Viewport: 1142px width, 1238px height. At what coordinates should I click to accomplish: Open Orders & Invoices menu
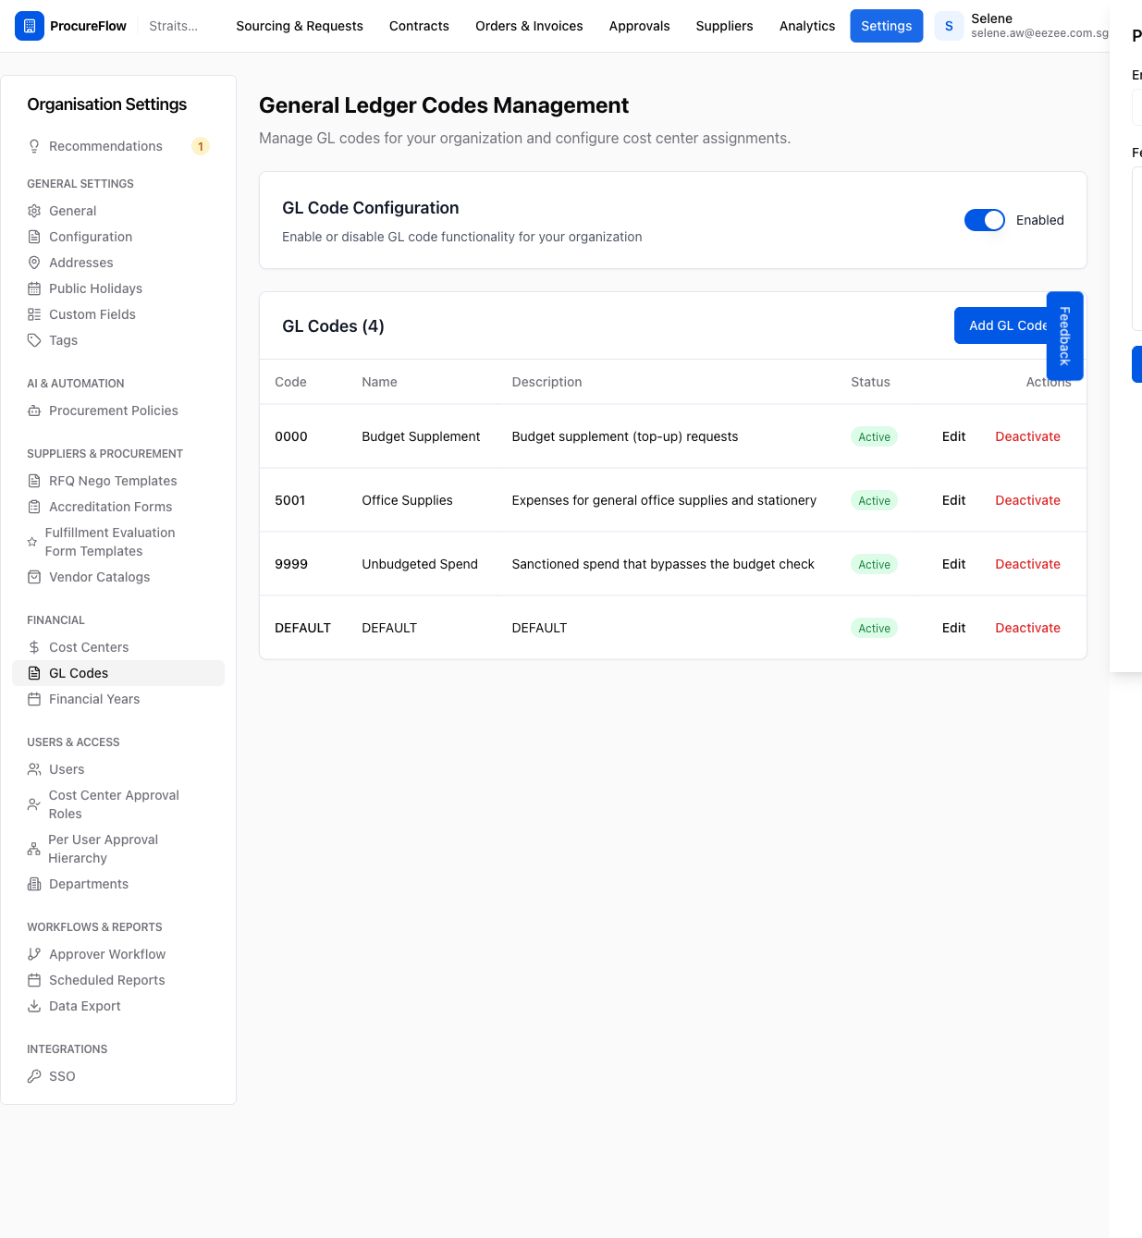(x=529, y=26)
